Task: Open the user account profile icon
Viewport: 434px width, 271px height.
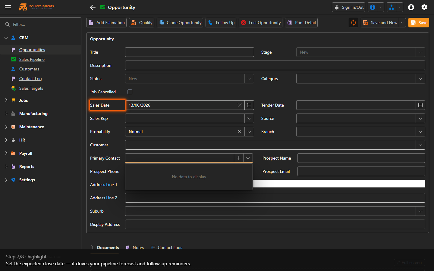Action: click(x=411, y=7)
